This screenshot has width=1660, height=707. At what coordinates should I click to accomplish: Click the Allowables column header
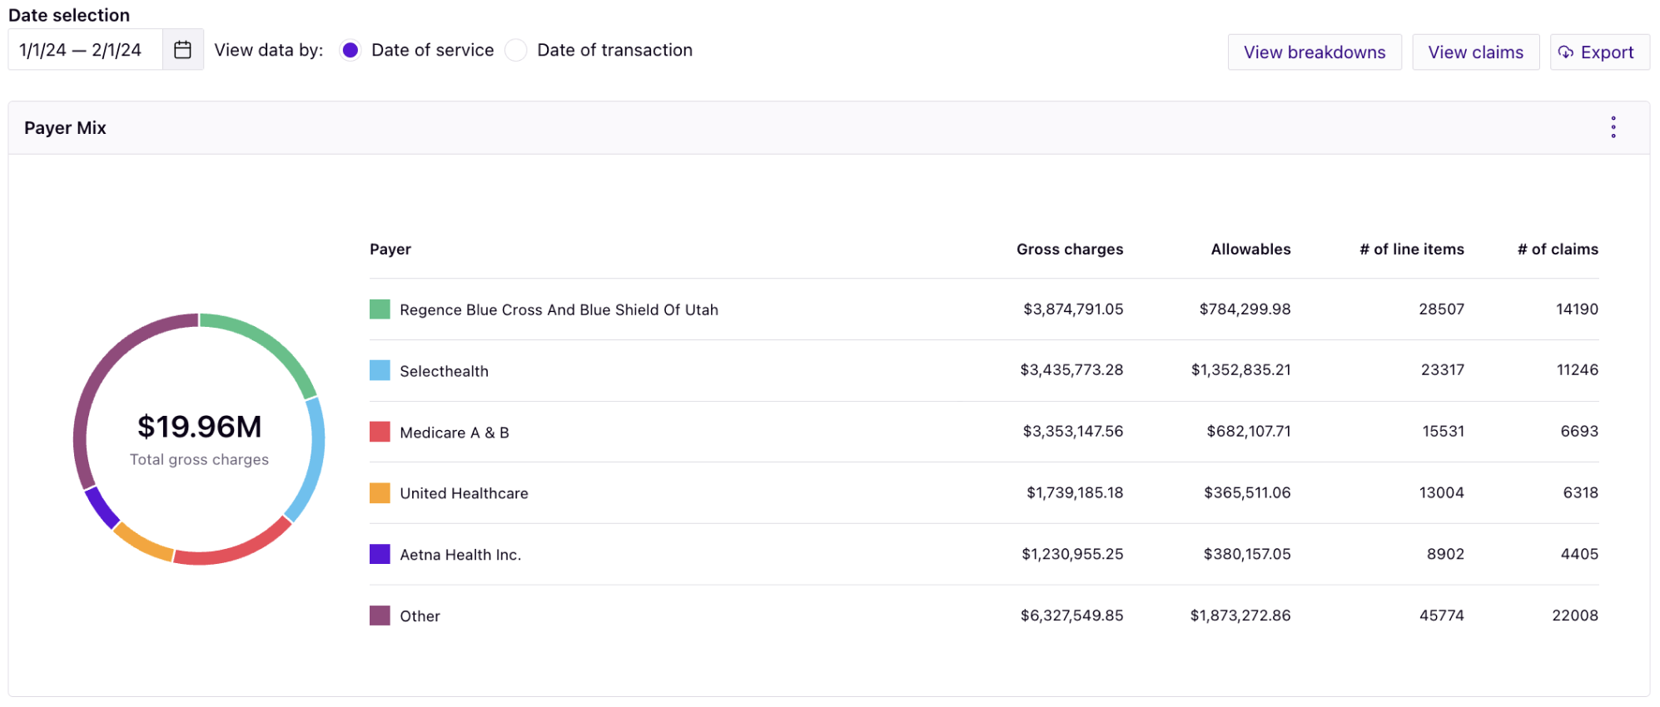(x=1250, y=250)
